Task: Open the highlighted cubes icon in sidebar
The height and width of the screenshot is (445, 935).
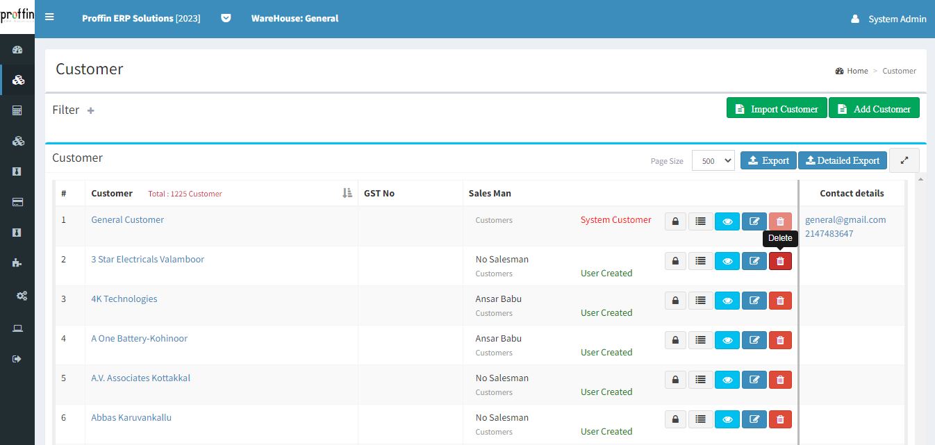Action: tap(18, 80)
